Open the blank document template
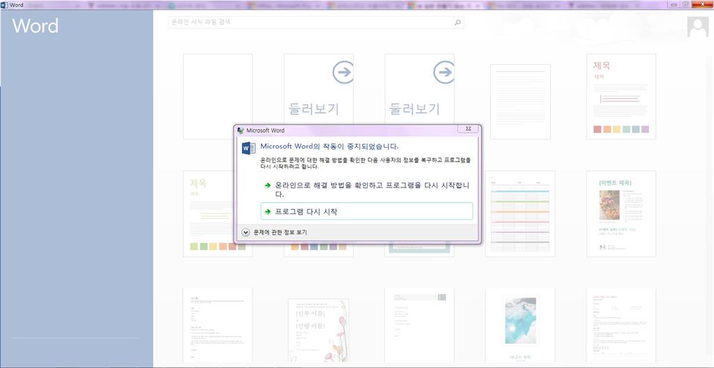The image size is (714, 368). pyautogui.click(x=218, y=97)
